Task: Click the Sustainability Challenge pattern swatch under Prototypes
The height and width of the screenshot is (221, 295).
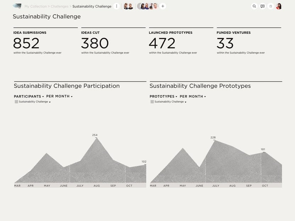Action: point(152,102)
